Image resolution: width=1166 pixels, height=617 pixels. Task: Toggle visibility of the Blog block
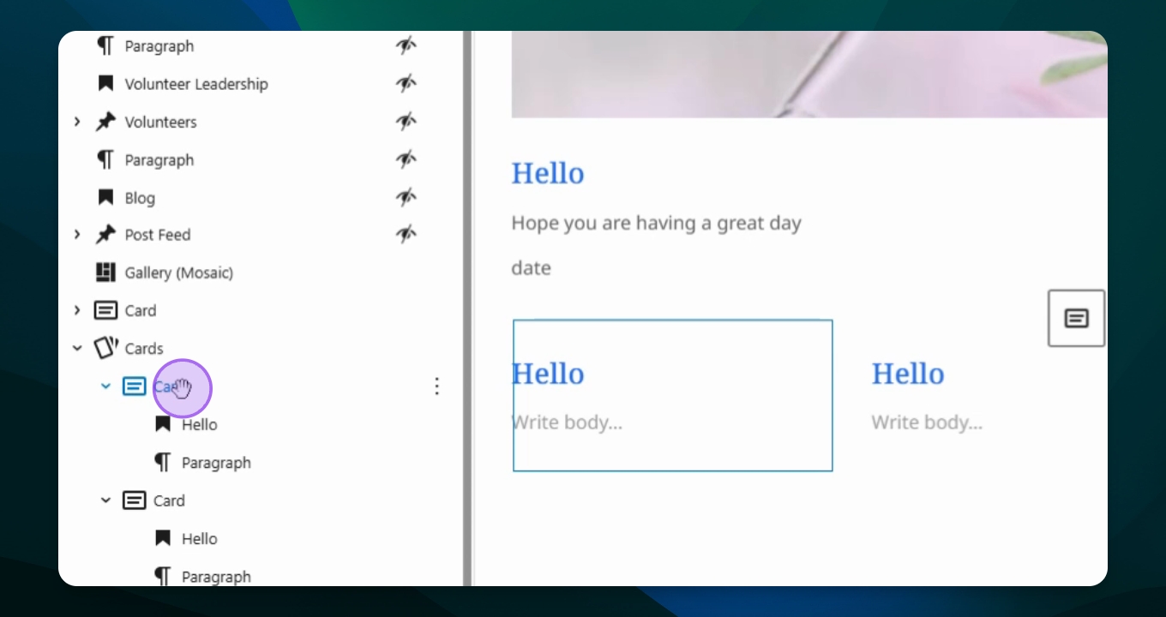[x=406, y=198]
